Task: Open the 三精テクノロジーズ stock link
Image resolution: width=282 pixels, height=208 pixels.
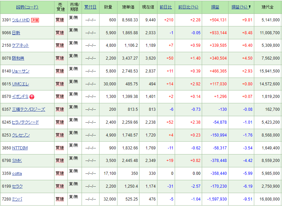Action: pyautogui.click(x=28, y=109)
